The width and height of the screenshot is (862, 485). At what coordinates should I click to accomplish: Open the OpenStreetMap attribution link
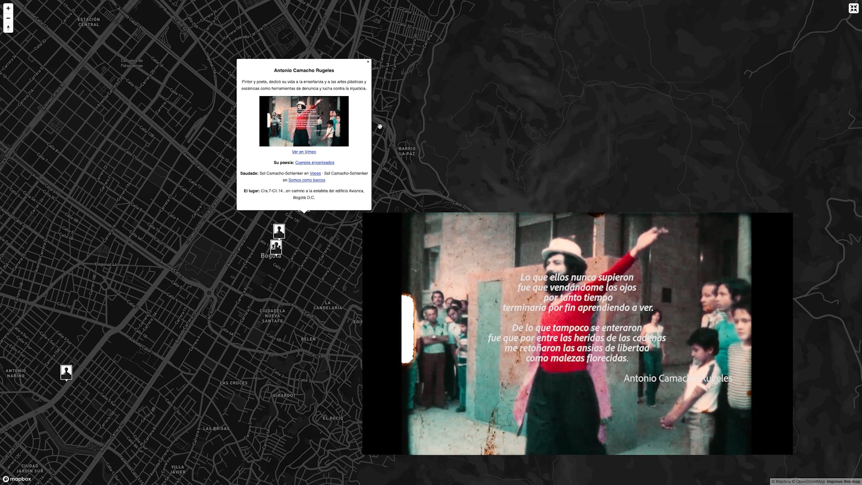click(x=810, y=481)
